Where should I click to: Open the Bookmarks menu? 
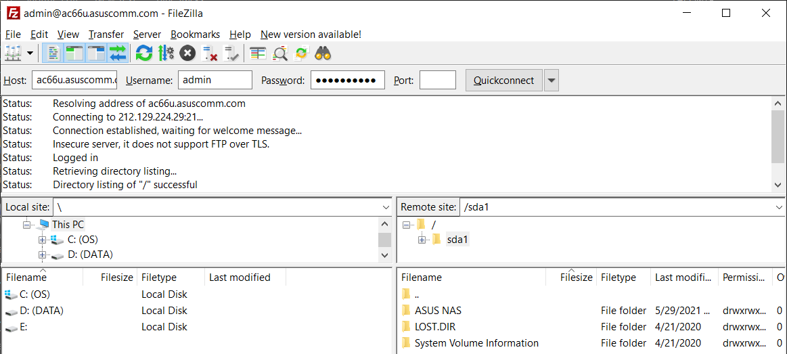[x=195, y=35]
